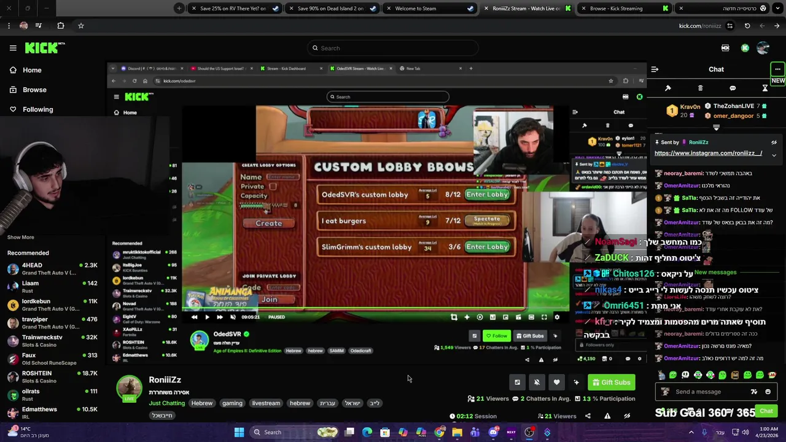Show More followed channels
This screenshot has width=786, height=442.
21,237
